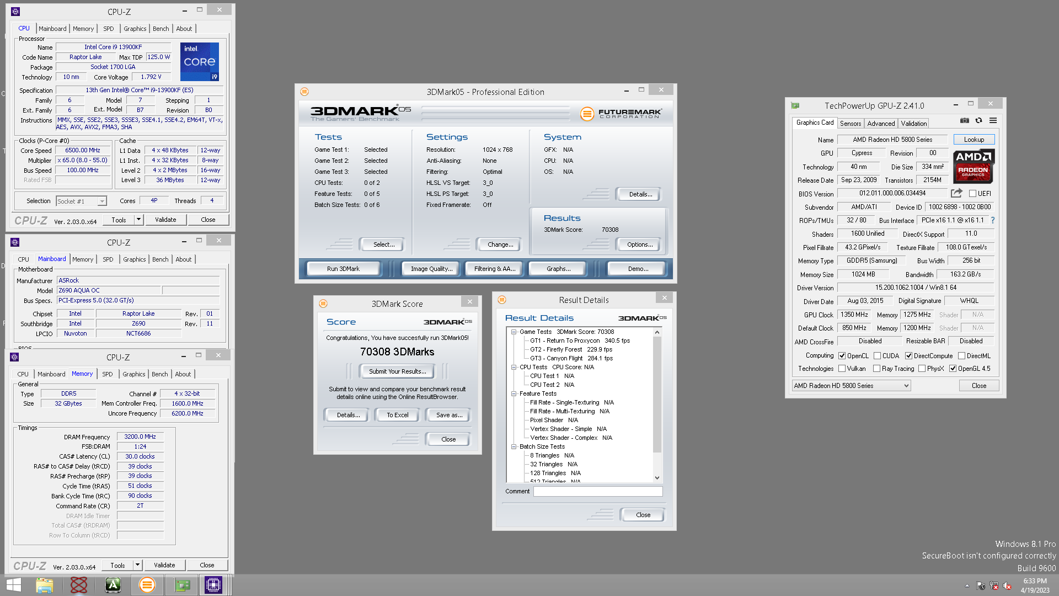Toggle the Vulkan checkbox
This screenshot has height=596, width=1059.
pyautogui.click(x=842, y=369)
